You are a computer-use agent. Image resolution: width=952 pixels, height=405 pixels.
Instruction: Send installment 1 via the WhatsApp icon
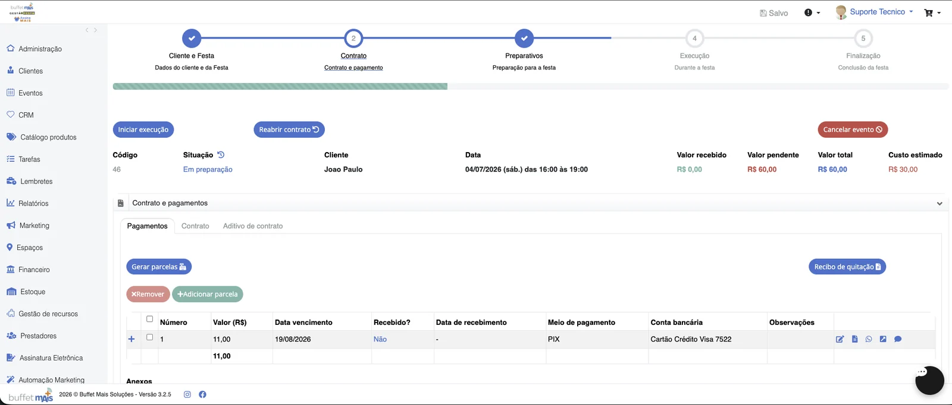pyautogui.click(x=869, y=339)
